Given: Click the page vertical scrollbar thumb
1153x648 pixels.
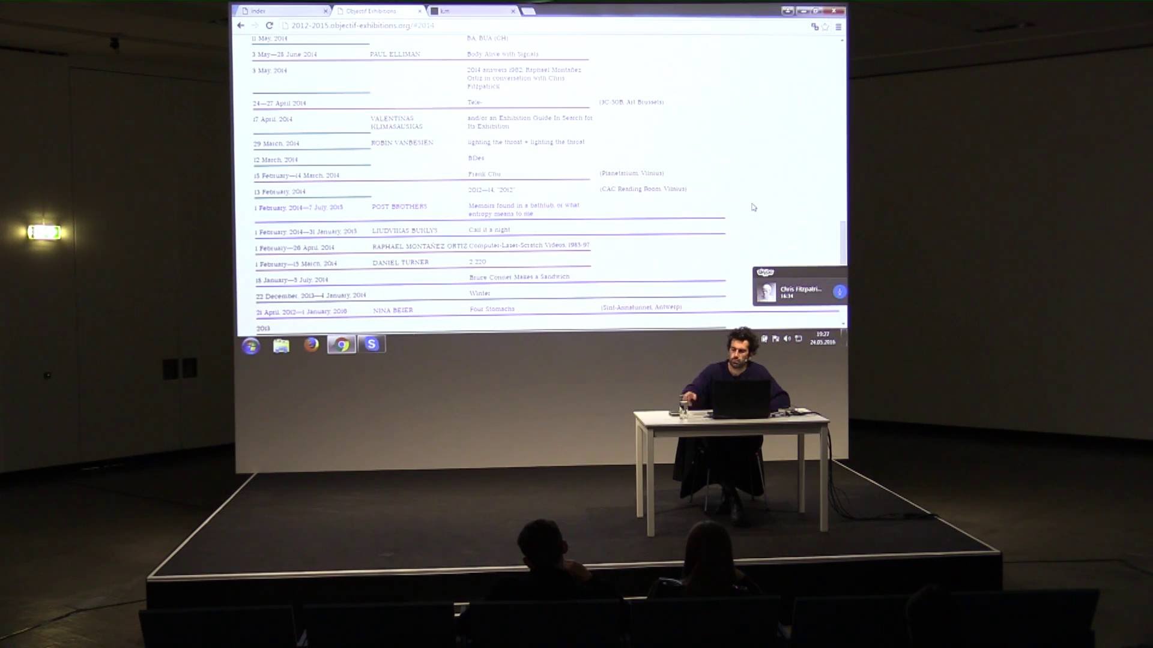Looking at the screenshot, I should tap(843, 241).
